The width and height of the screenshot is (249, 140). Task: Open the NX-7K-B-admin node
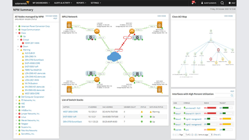31,83
